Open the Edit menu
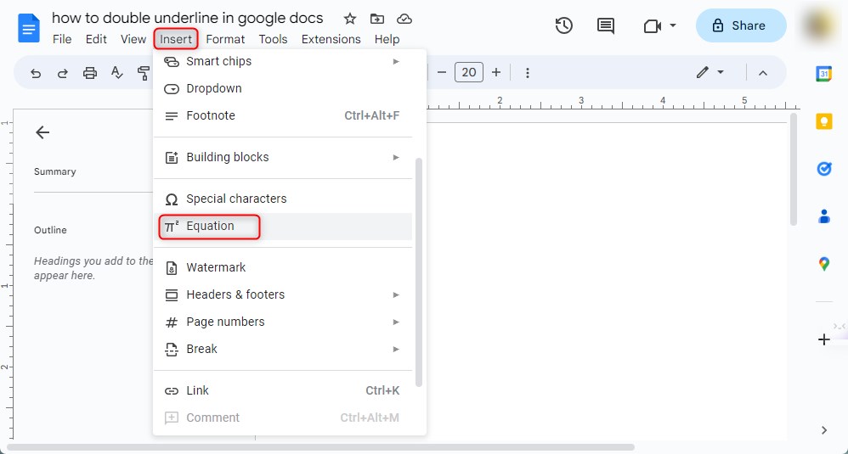 click(96, 39)
